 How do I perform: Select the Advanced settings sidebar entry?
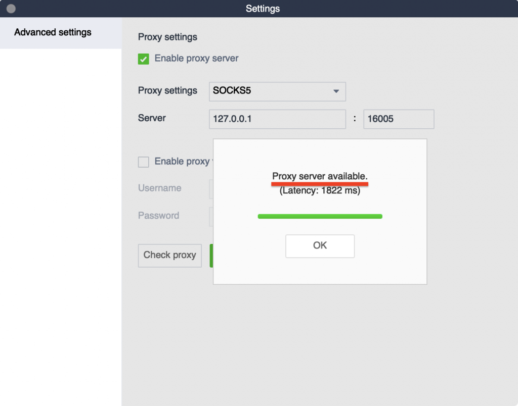pos(53,32)
